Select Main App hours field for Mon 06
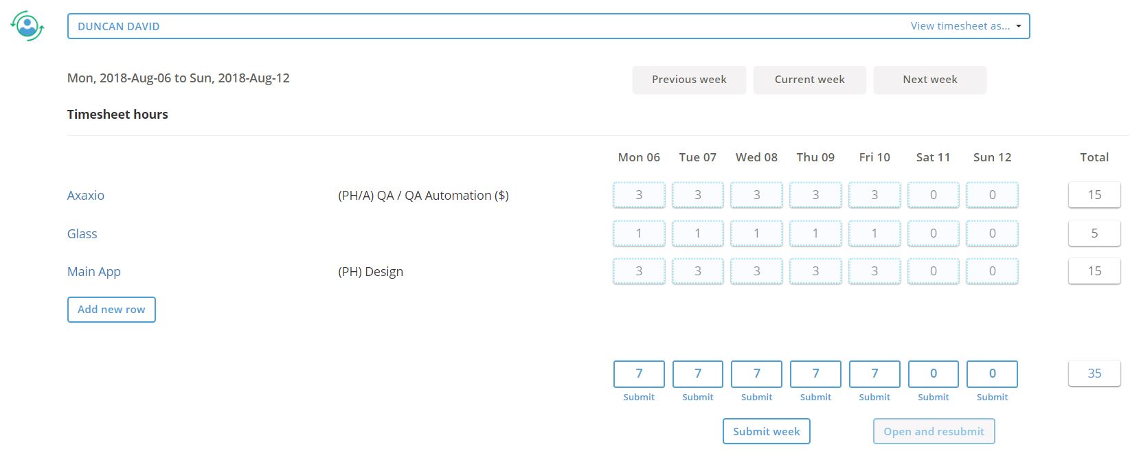 coord(639,271)
